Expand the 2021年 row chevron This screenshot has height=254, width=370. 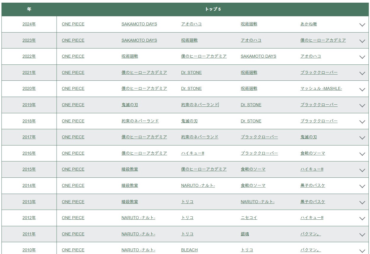362,73
